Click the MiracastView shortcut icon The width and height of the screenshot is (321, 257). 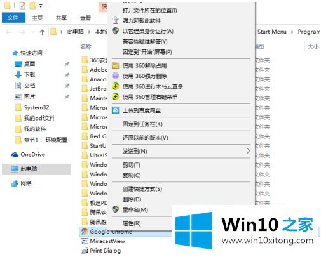tap(85, 241)
